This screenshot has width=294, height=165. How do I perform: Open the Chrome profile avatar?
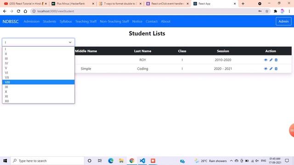click(x=282, y=11)
